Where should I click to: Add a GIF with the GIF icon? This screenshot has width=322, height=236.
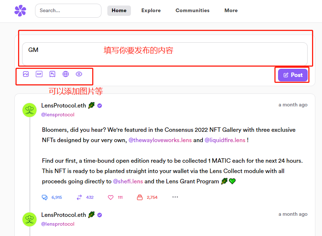tap(39, 74)
